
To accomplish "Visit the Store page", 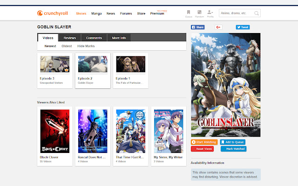I will 141,13.
